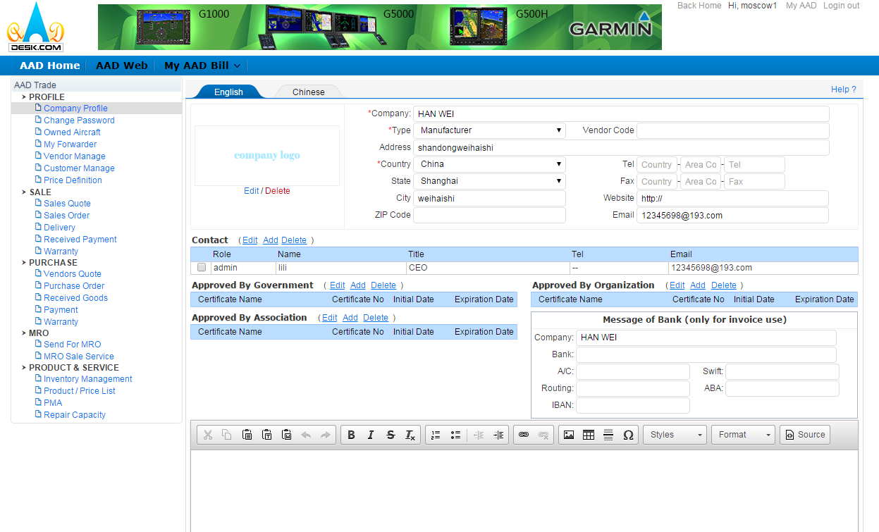879x532 pixels.
Task: Open the State dropdown showing Shanghai
Action: [489, 181]
